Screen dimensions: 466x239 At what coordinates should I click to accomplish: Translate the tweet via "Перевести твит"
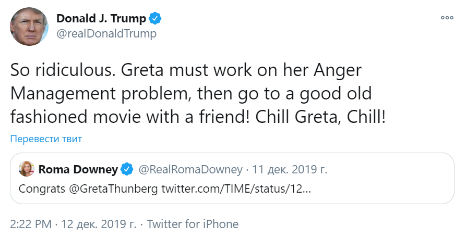pyautogui.click(x=46, y=139)
